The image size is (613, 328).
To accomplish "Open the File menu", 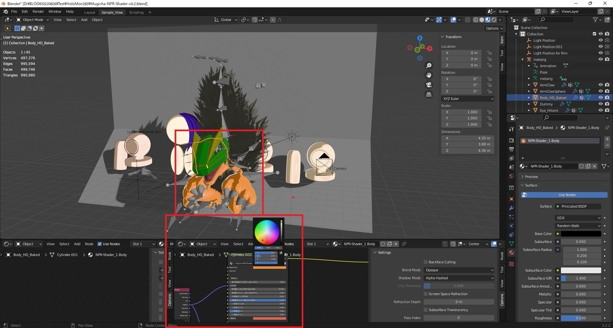I will (14, 11).
